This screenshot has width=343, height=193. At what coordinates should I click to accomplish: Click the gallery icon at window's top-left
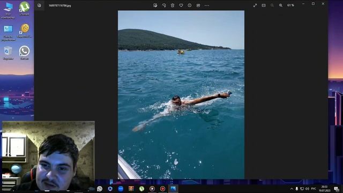click(39, 5)
